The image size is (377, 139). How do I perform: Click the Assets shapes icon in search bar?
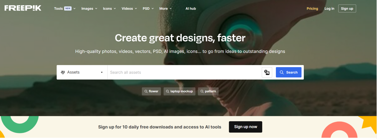coord(63,72)
